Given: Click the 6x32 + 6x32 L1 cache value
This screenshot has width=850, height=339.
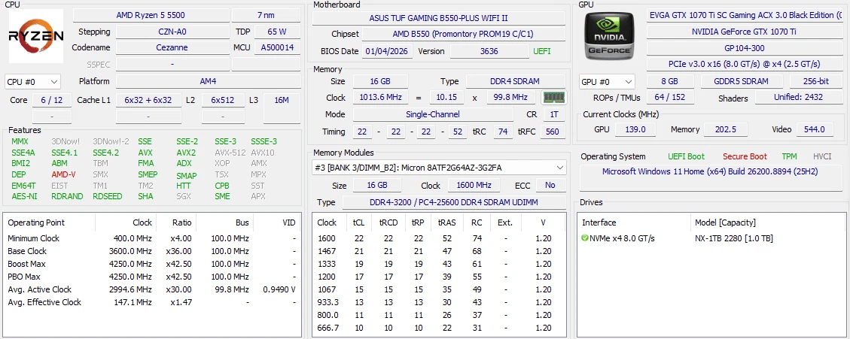Looking at the screenshot, I should [x=148, y=100].
